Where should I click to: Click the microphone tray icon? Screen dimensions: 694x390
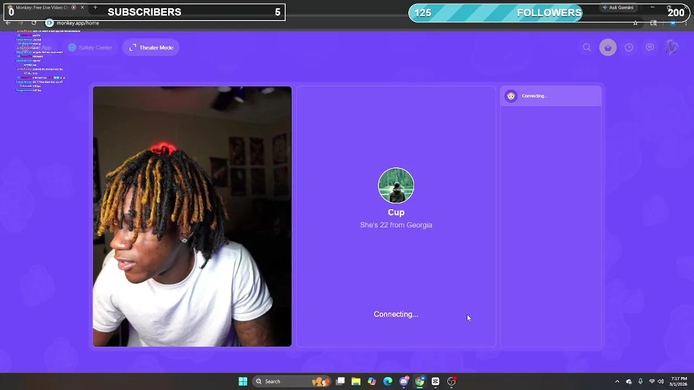640,381
